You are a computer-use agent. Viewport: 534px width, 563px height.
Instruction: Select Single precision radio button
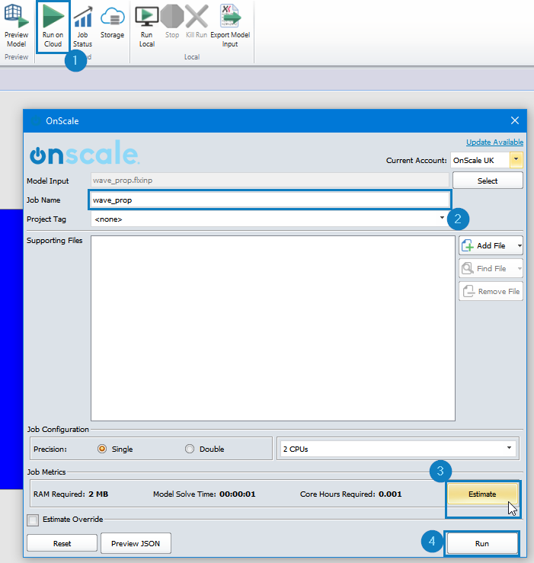click(x=102, y=449)
